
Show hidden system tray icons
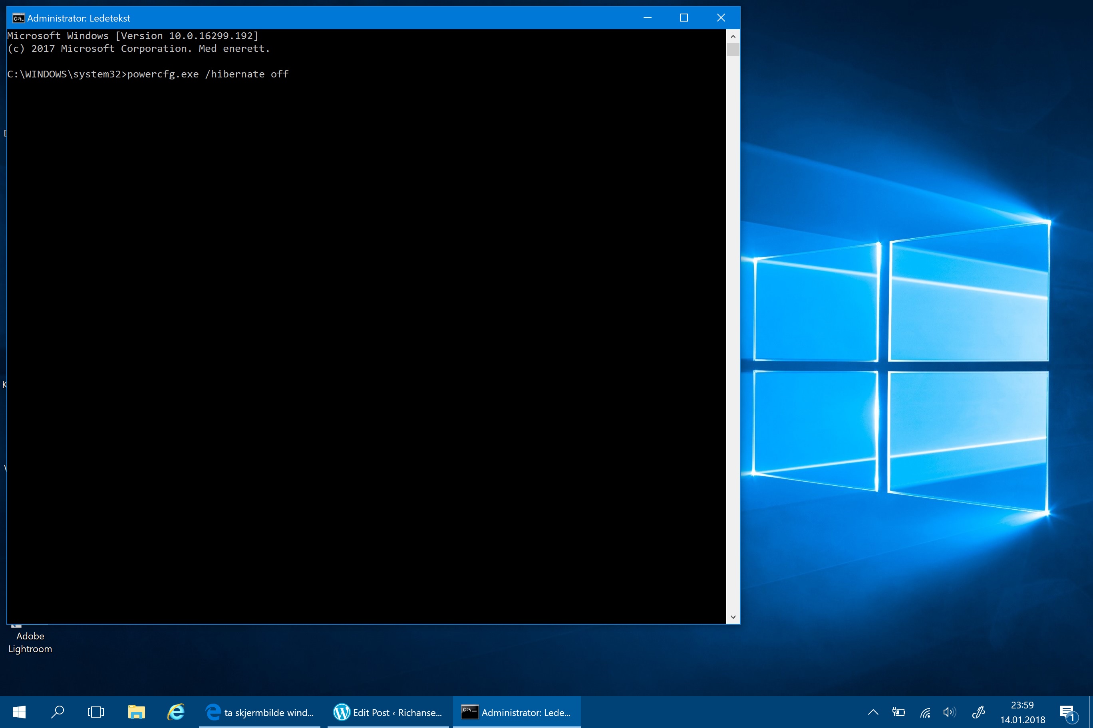(x=873, y=712)
